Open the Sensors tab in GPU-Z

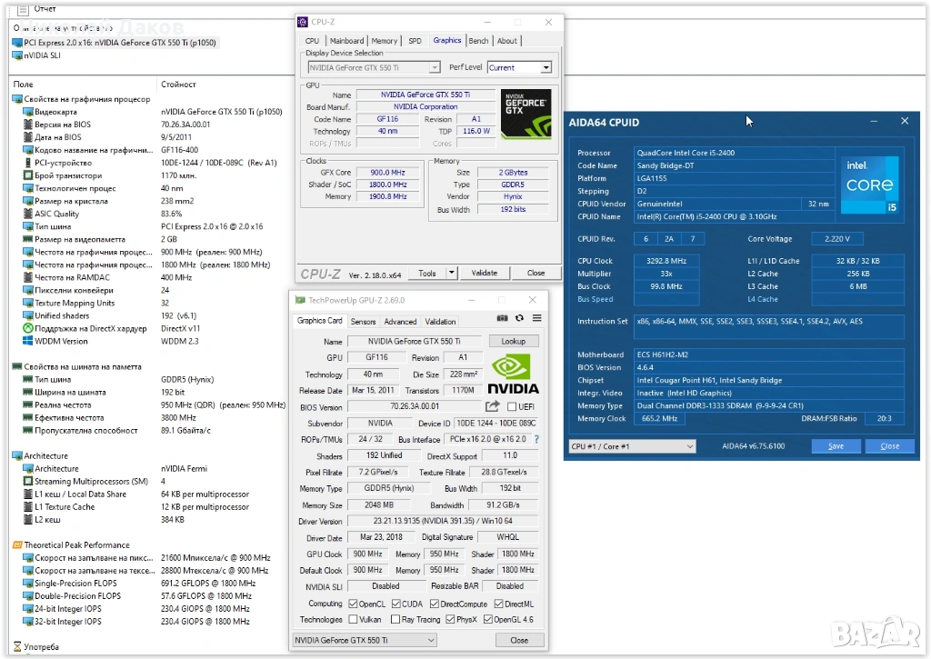coord(363,321)
